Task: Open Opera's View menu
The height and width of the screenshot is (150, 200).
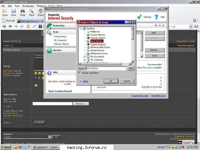Action: pyautogui.click(x=17, y=6)
